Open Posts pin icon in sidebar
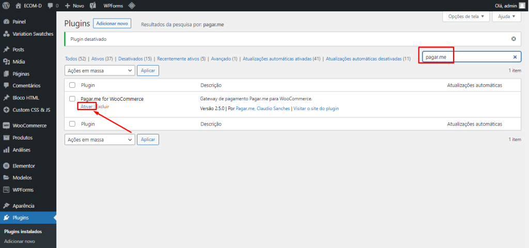Screen dimensions: 529x248 click(6, 50)
